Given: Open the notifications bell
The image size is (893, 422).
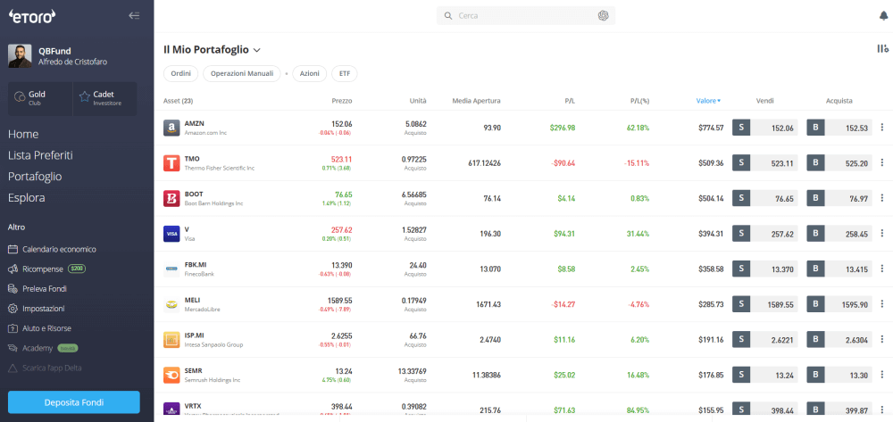Looking at the screenshot, I should click(883, 16).
